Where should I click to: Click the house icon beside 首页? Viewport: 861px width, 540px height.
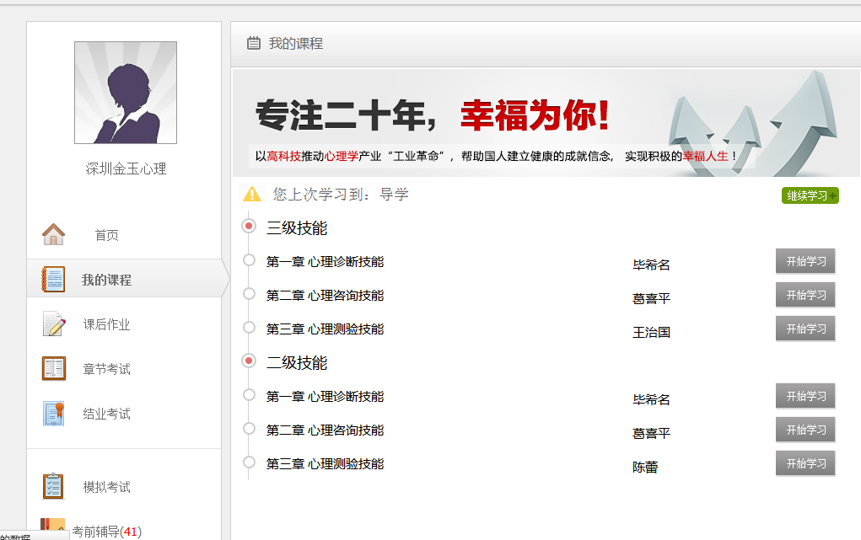pos(53,234)
